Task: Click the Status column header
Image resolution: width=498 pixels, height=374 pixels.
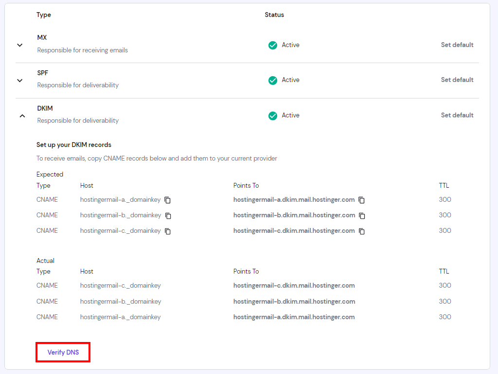Action: tap(274, 15)
